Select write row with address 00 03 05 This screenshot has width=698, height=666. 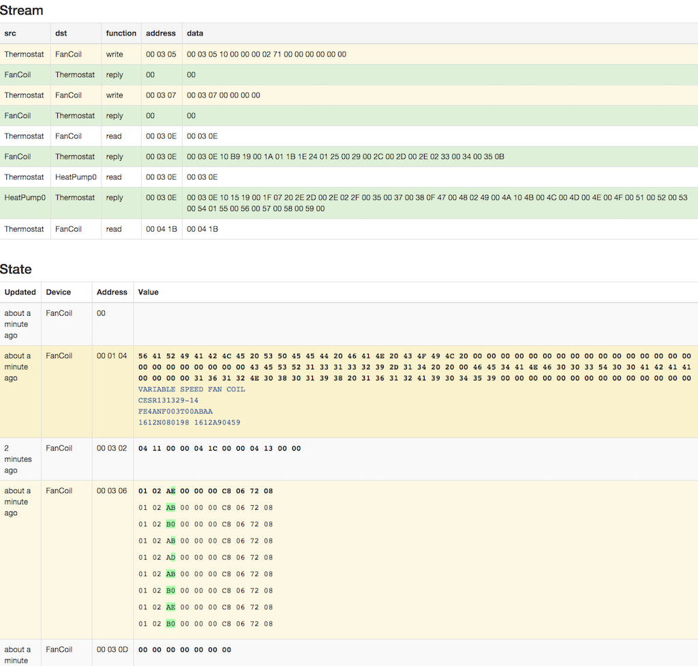coord(349,55)
